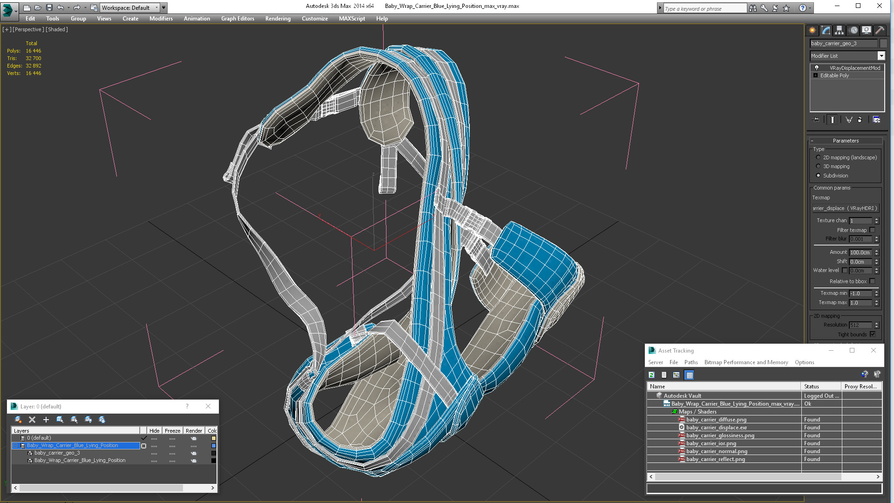Open the Graph Editors menu
894x503 pixels.
pyautogui.click(x=237, y=19)
